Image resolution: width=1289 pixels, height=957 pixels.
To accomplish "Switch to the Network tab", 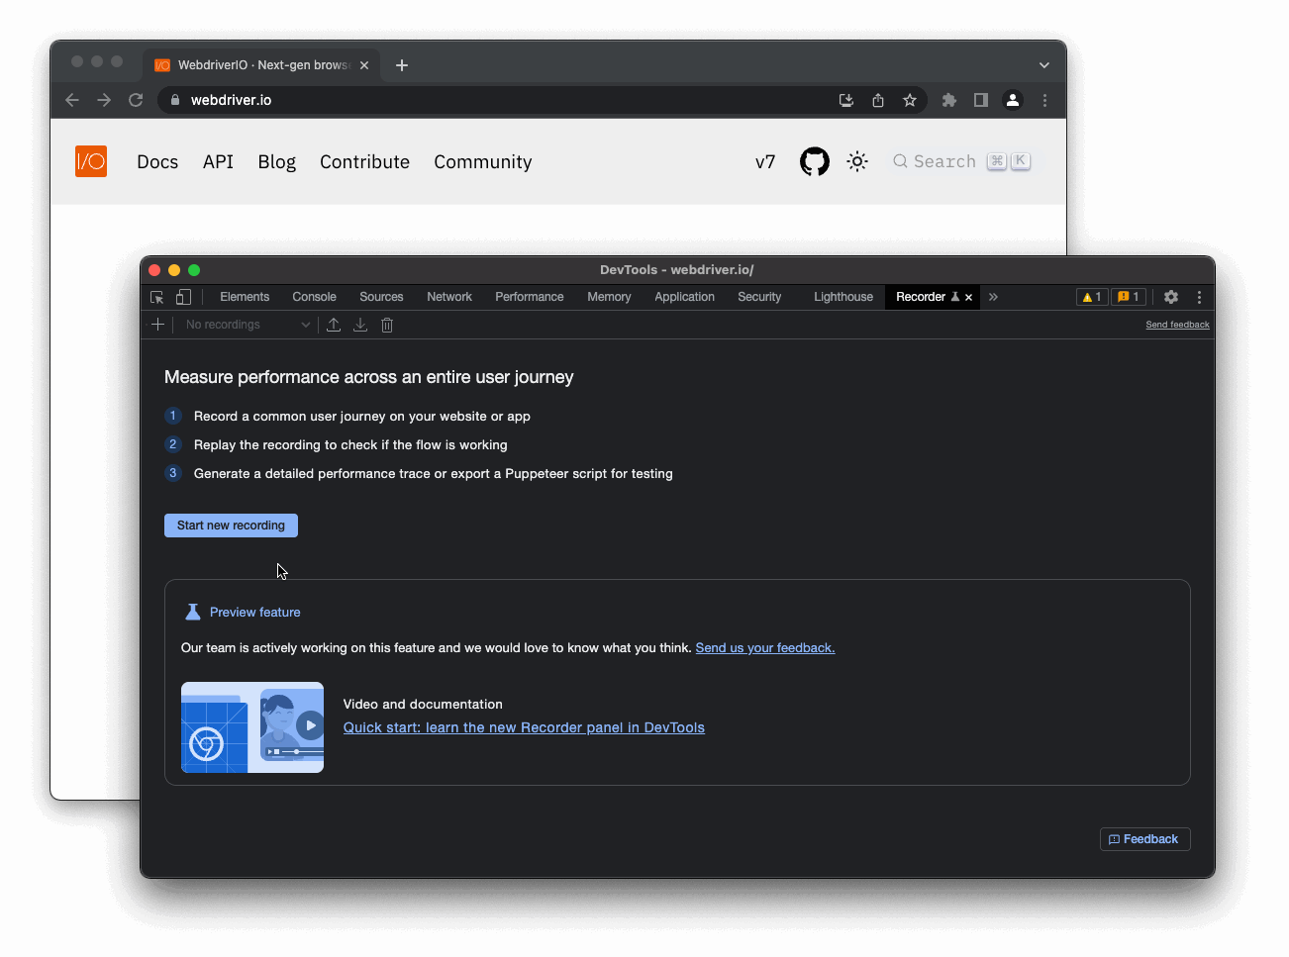I will click(x=449, y=297).
